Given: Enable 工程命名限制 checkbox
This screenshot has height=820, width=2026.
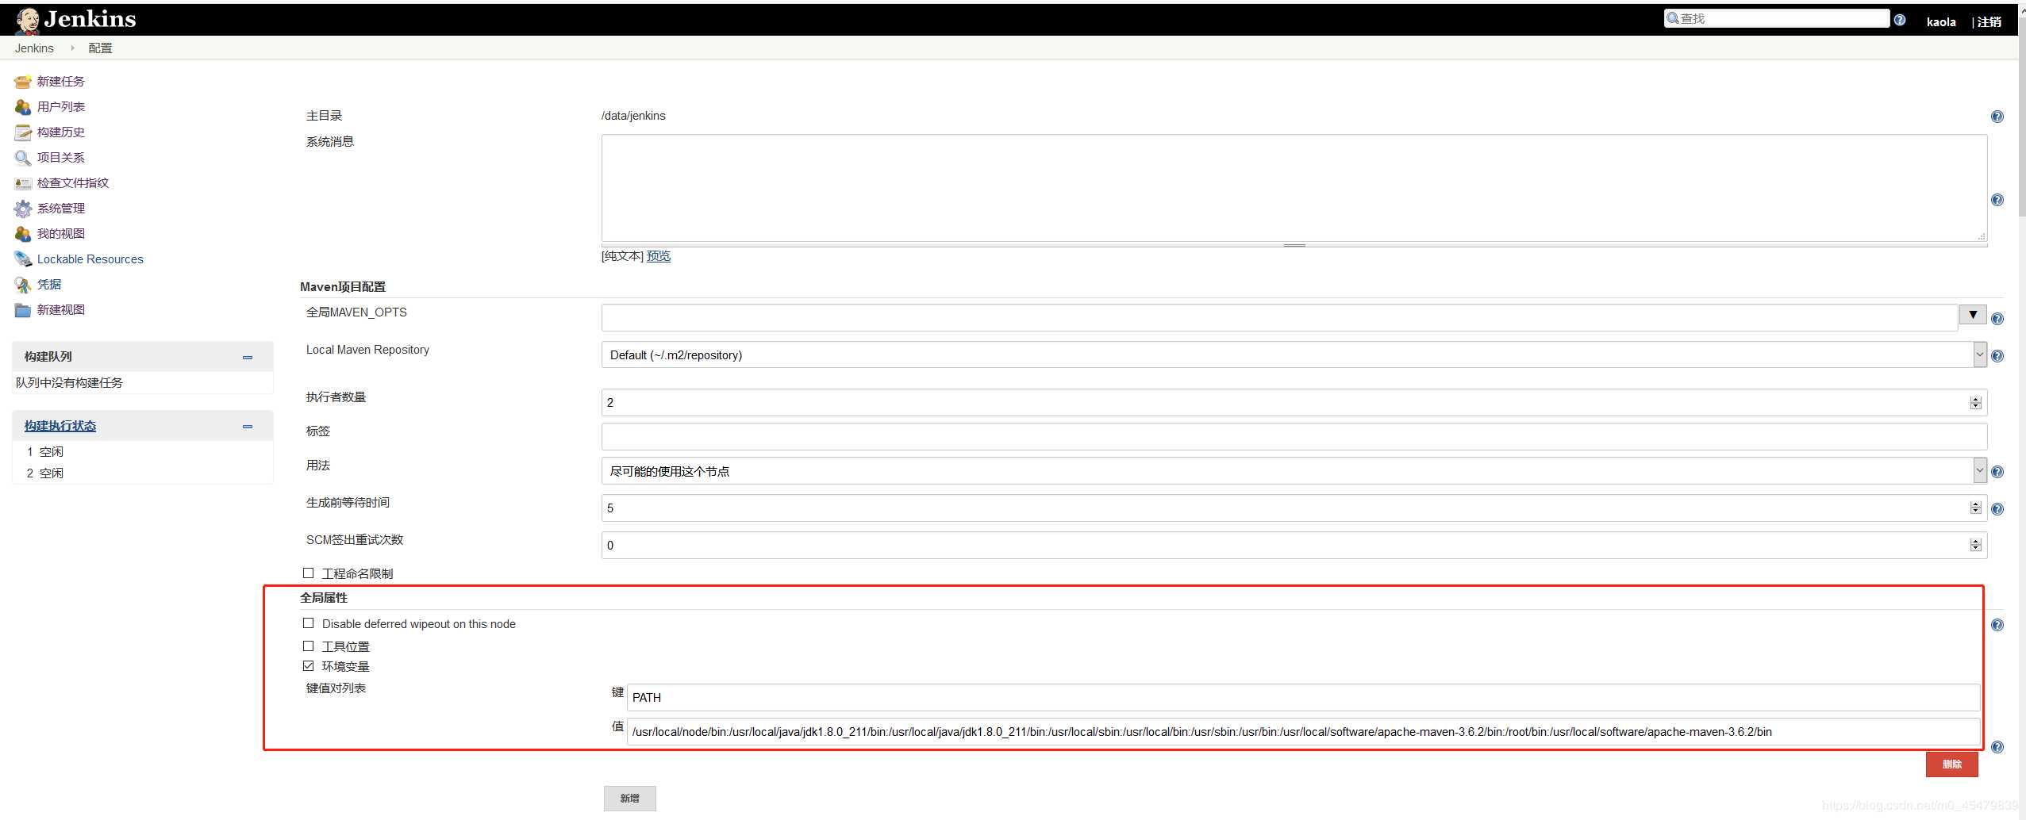Looking at the screenshot, I should tap(308, 573).
